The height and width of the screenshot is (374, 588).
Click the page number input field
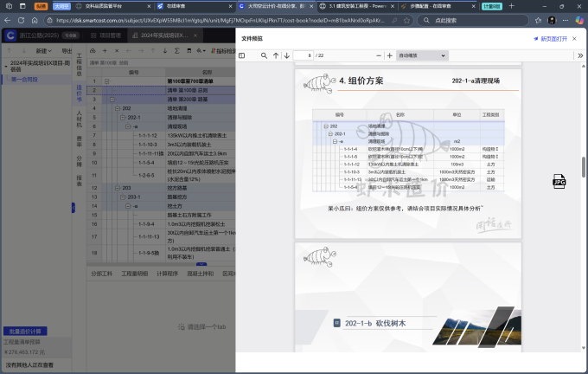(303, 55)
